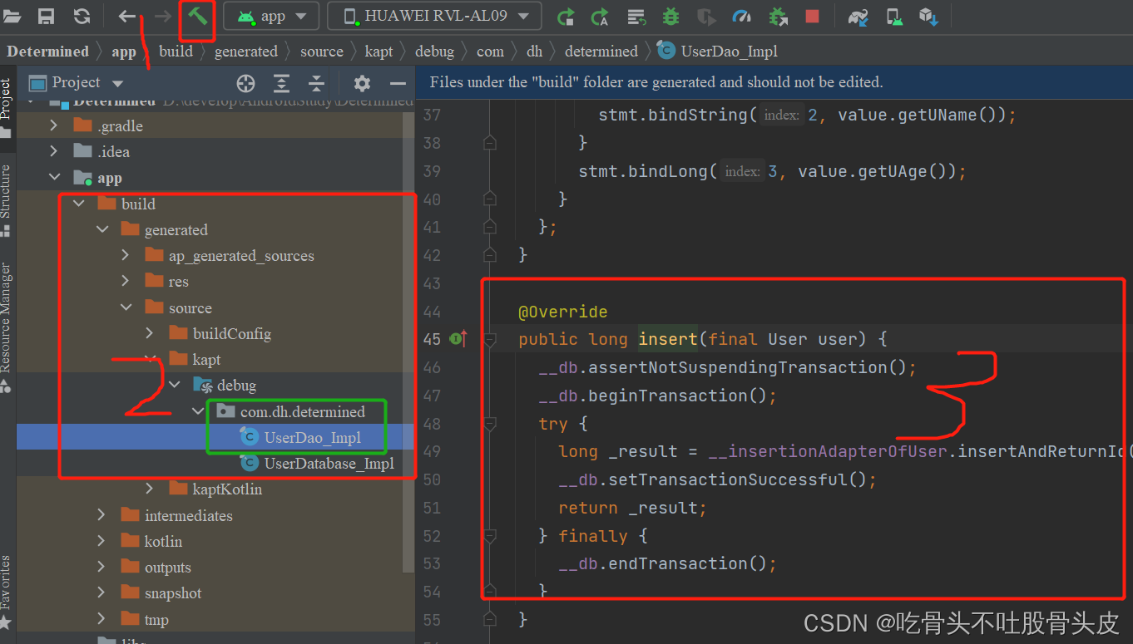This screenshot has height=644, width=1133.
Task: Click the Sync/reload from disk icon
Action: point(82,16)
